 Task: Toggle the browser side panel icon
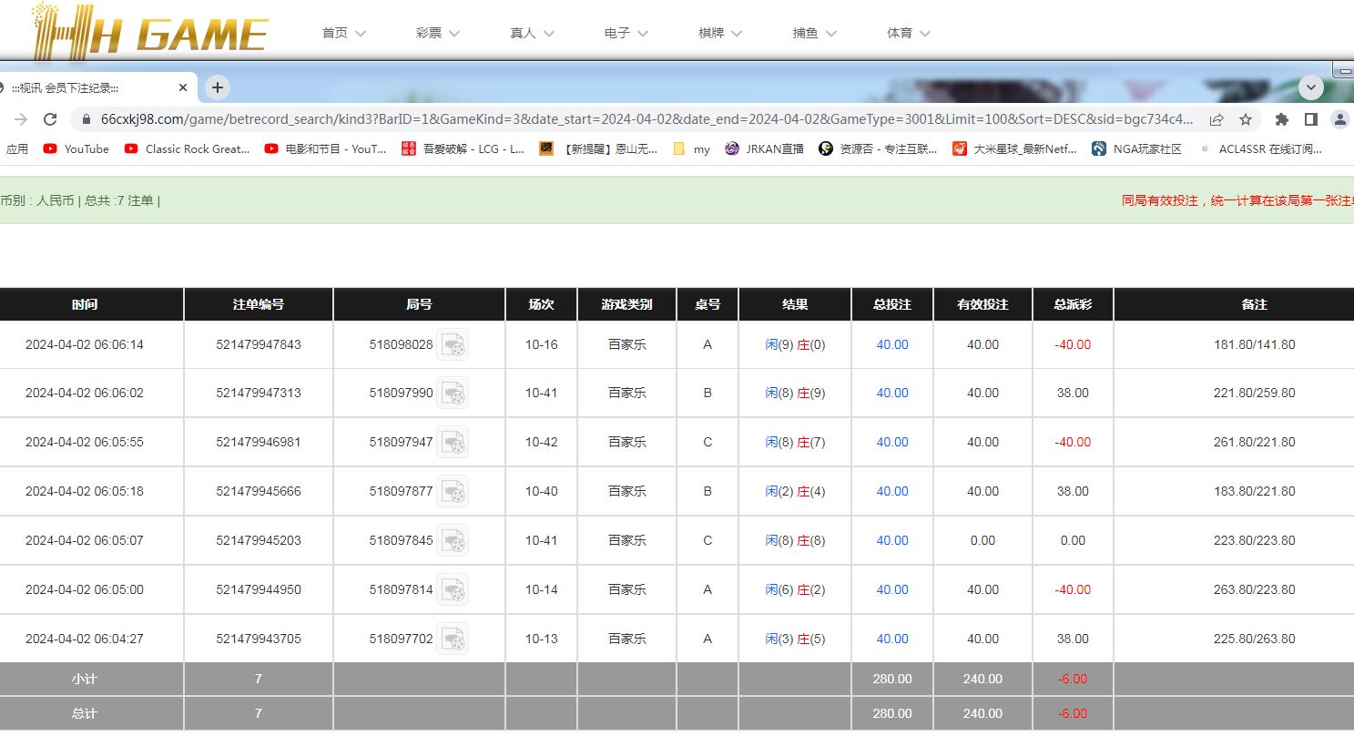click(1310, 119)
